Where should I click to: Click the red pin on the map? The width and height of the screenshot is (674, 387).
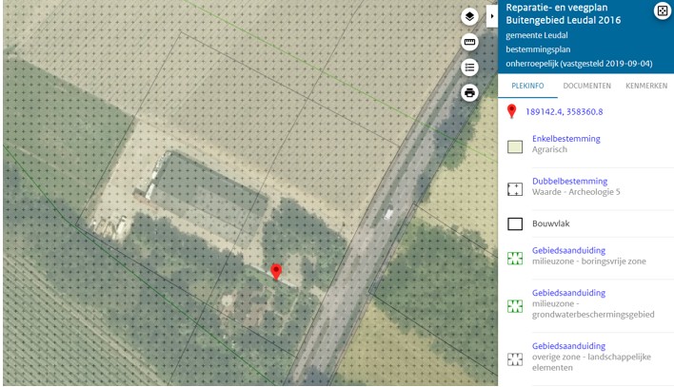[276, 272]
